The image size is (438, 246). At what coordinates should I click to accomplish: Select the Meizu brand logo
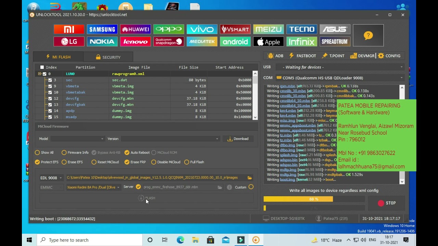[268, 29]
